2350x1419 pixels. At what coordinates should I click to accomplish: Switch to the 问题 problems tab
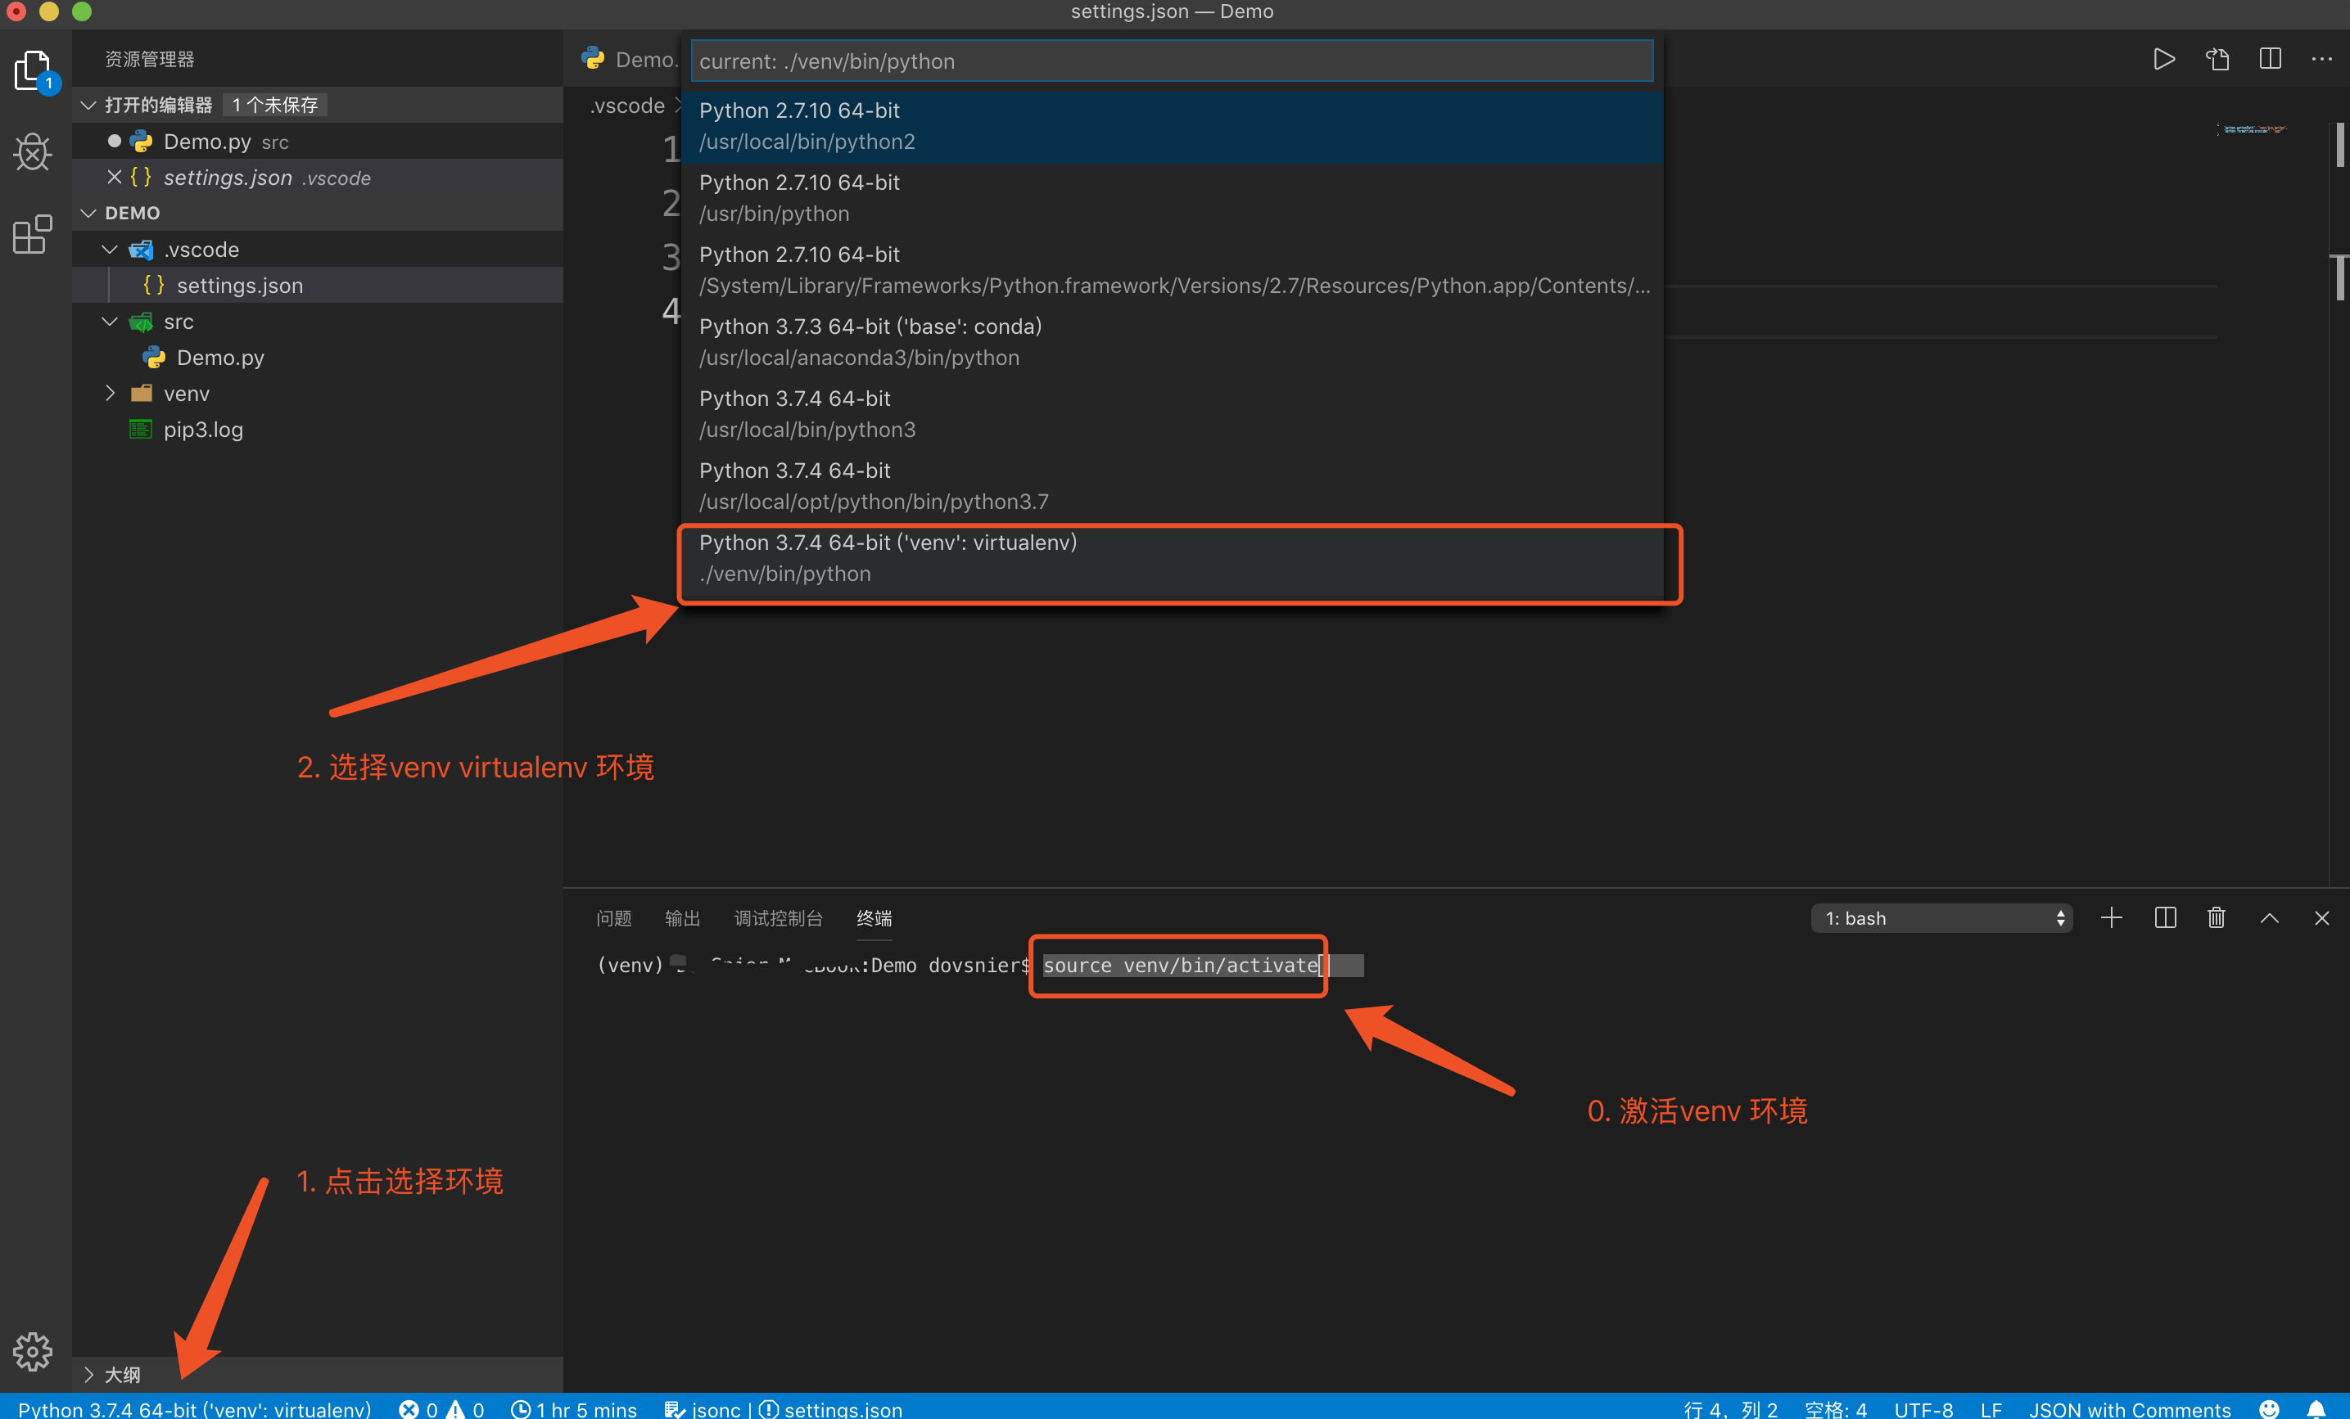(x=613, y=917)
